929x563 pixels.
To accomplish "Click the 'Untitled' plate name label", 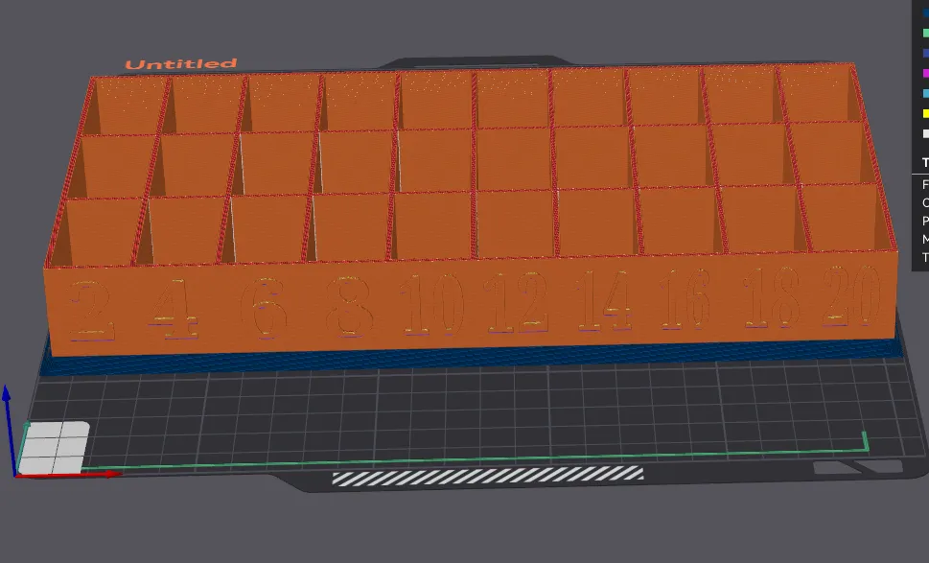I will (x=181, y=63).
